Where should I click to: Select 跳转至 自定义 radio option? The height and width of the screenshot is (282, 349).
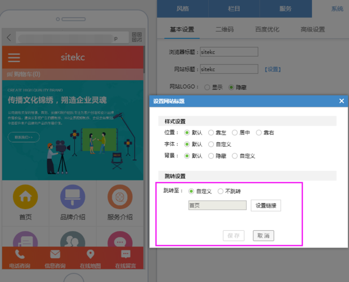coord(191,191)
